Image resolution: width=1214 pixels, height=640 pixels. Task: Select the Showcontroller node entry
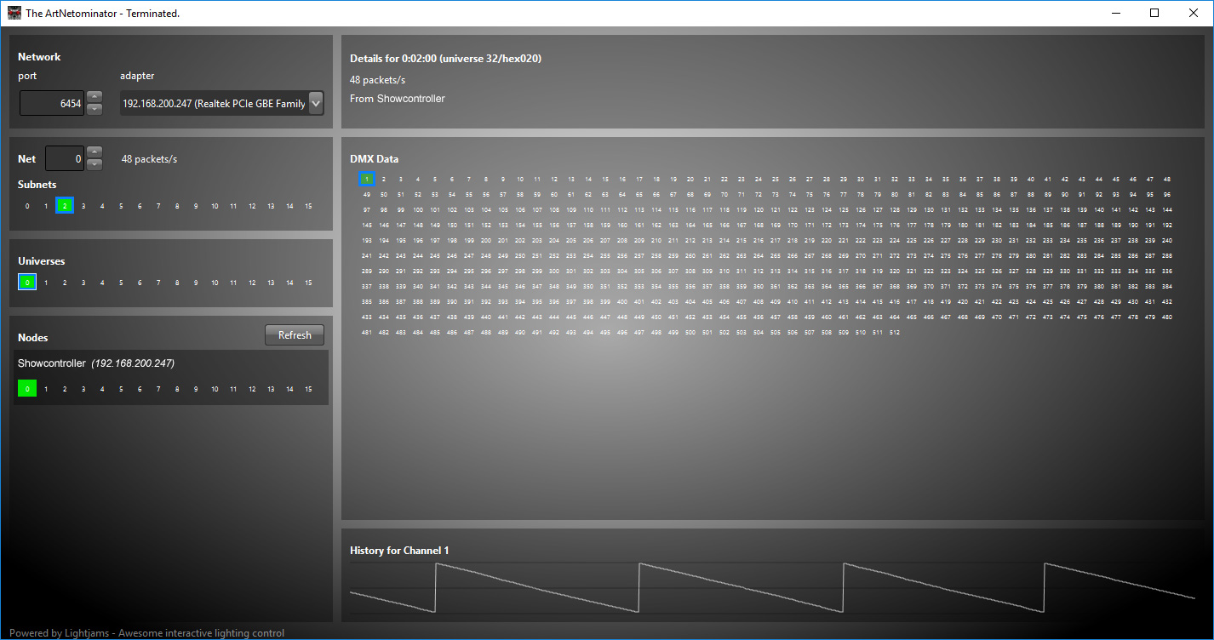click(95, 363)
